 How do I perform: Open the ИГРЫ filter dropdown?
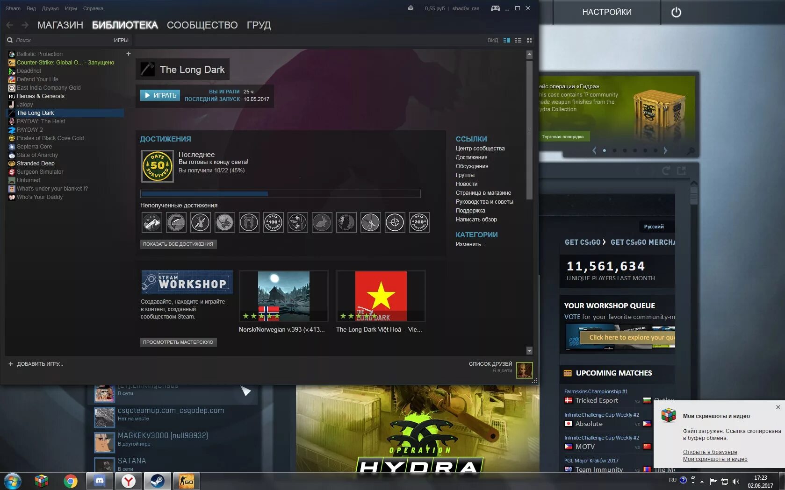pyautogui.click(x=121, y=40)
